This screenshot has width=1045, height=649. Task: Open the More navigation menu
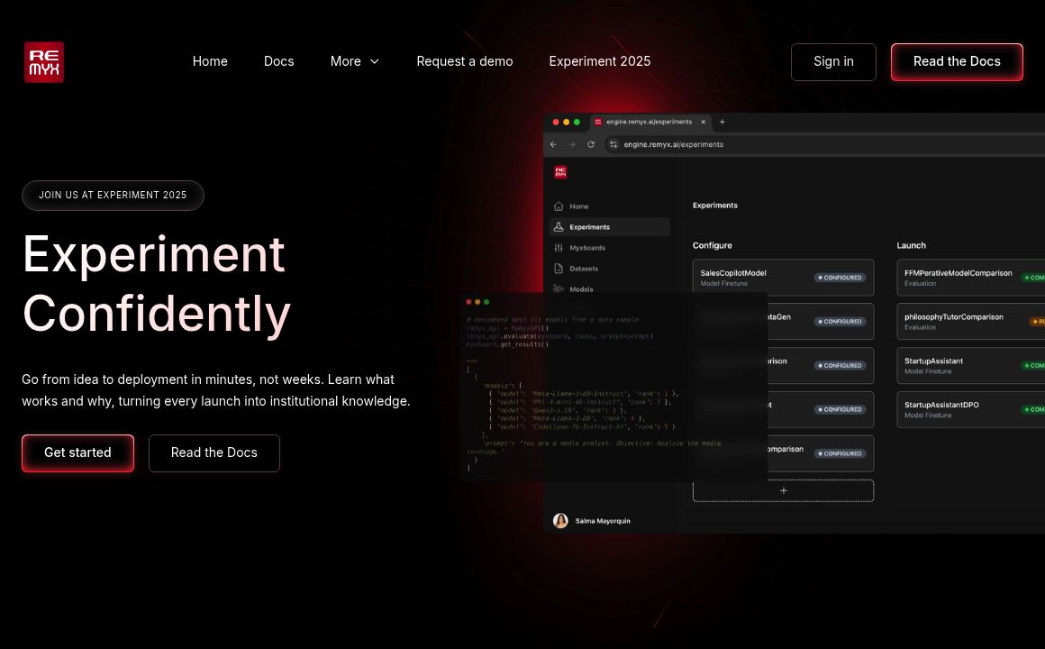point(346,61)
